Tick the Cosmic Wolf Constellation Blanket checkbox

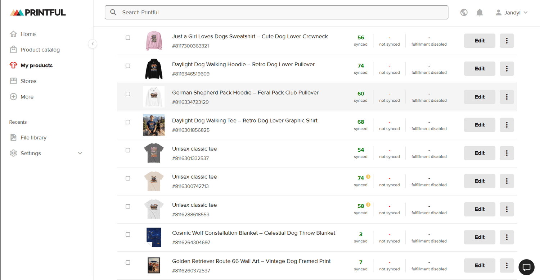coord(128,234)
